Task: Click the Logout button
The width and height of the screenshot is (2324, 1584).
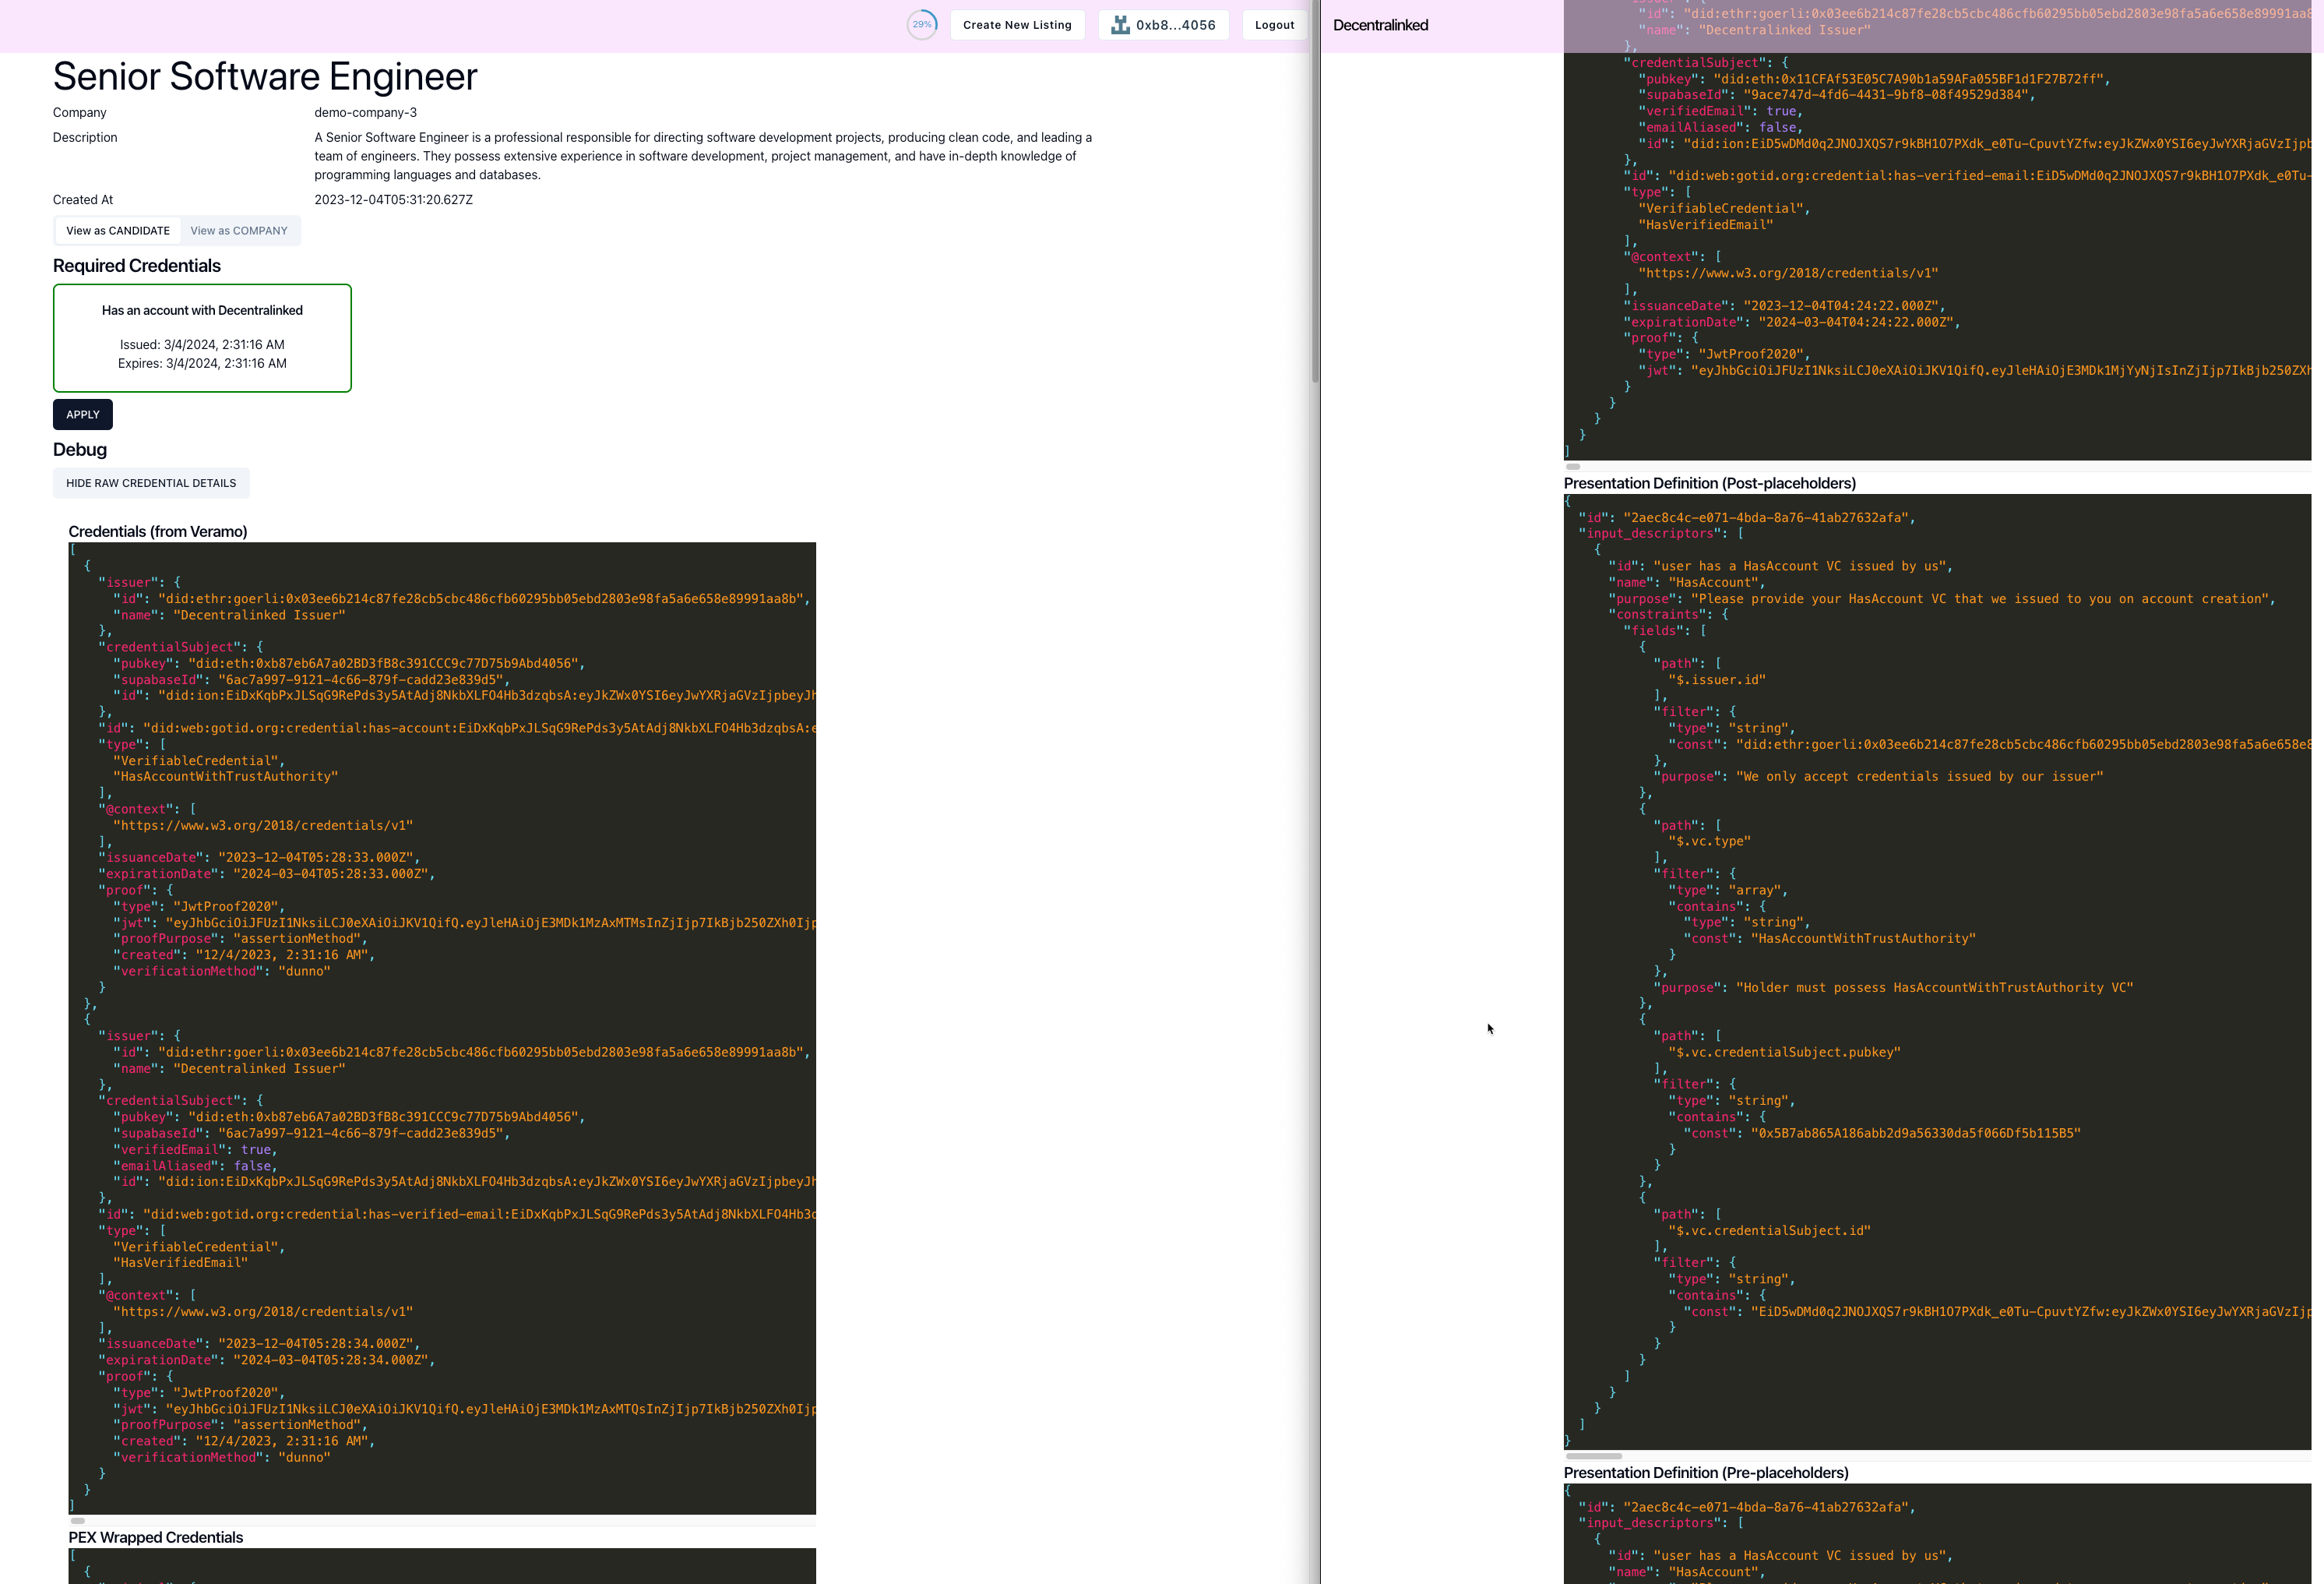Action: click(x=1273, y=25)
